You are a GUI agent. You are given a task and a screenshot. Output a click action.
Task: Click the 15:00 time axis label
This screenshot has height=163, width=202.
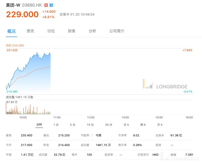click(159, 117)
